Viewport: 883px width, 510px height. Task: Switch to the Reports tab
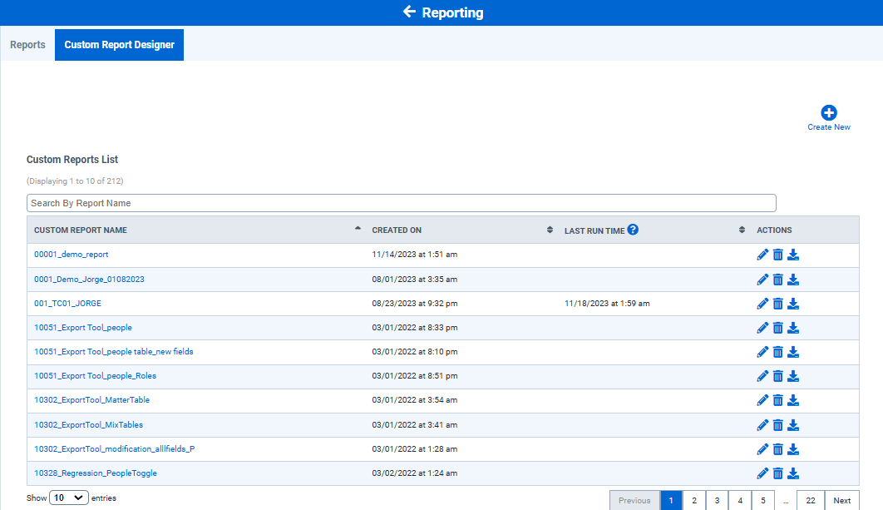pos(27,45)
